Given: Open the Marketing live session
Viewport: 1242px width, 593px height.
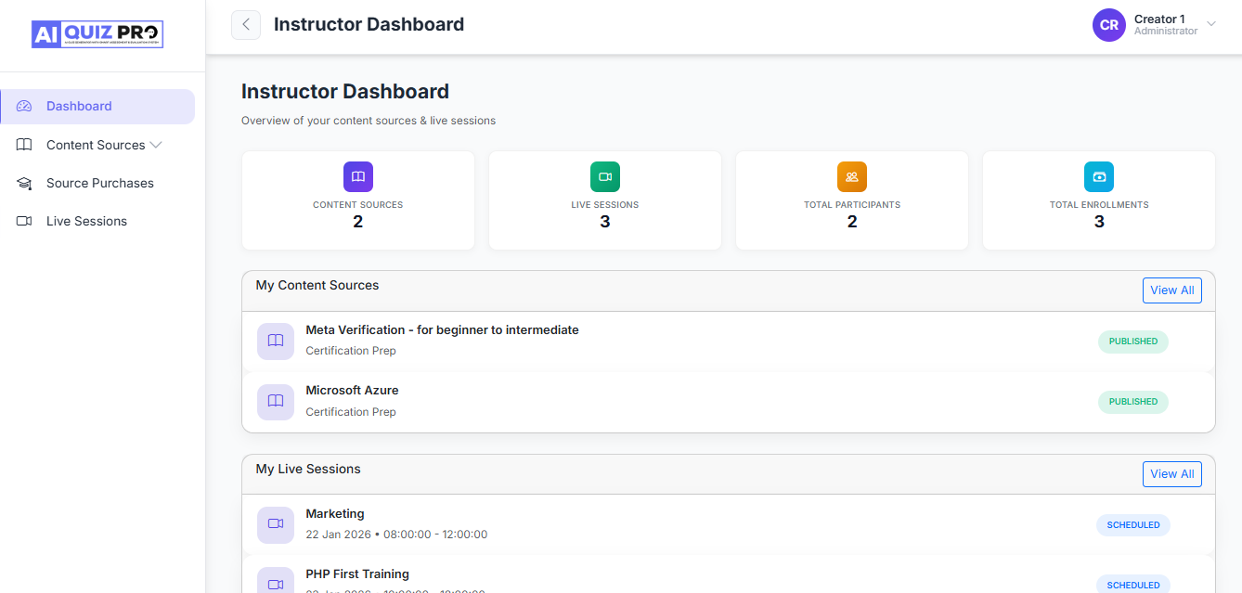Looking at the screenshot, I should pos(335,514).
